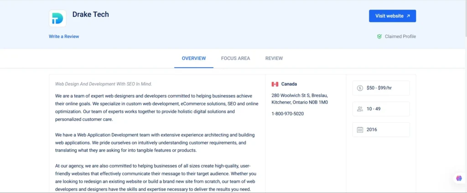Click paragraph starting We have a Web Application
This screenshot has width=467, height=193.
[x=155, y=143]
